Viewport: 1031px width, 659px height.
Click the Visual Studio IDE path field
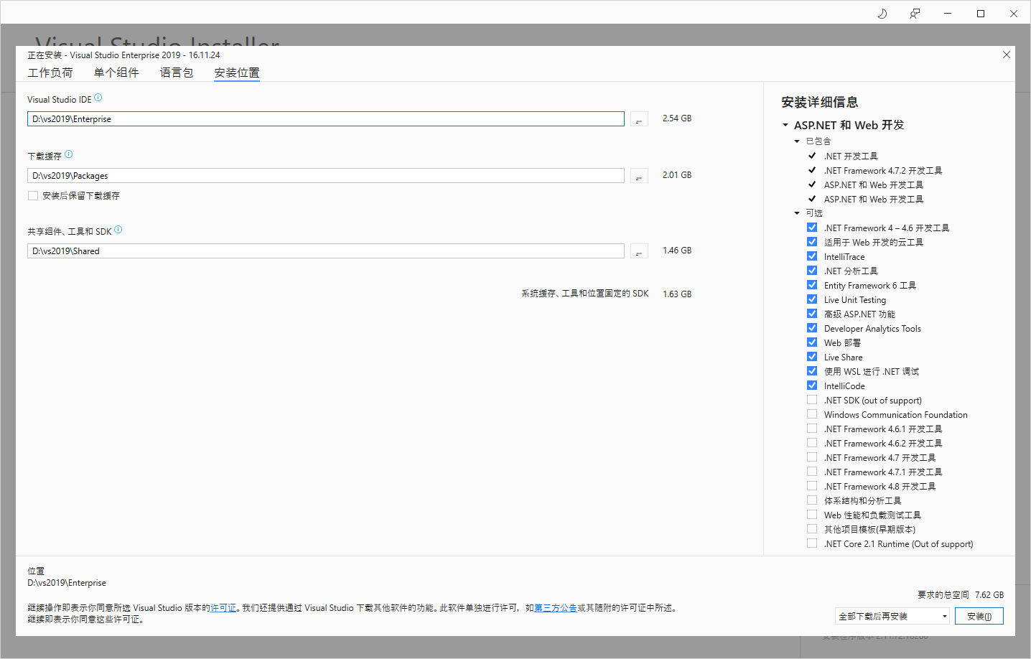pos(326,118)
